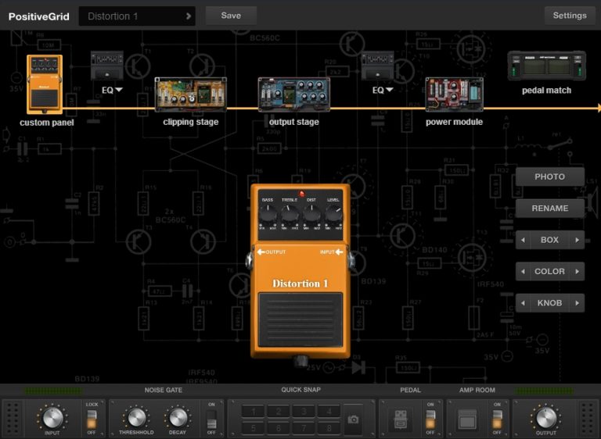
Task: Click the next BOX right arrow
Action: (577, 240)
